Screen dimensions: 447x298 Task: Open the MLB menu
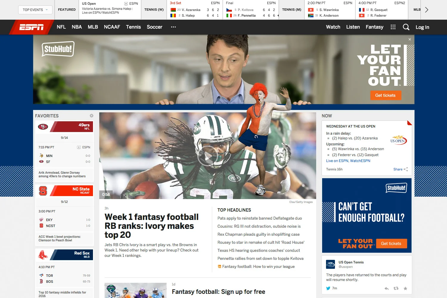coord(93,27)
